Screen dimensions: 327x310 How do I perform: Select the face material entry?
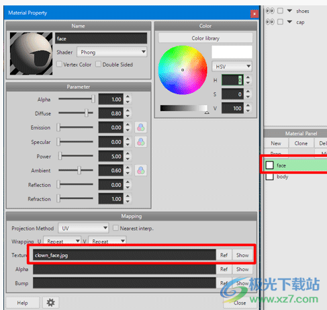tap(295, 165)
